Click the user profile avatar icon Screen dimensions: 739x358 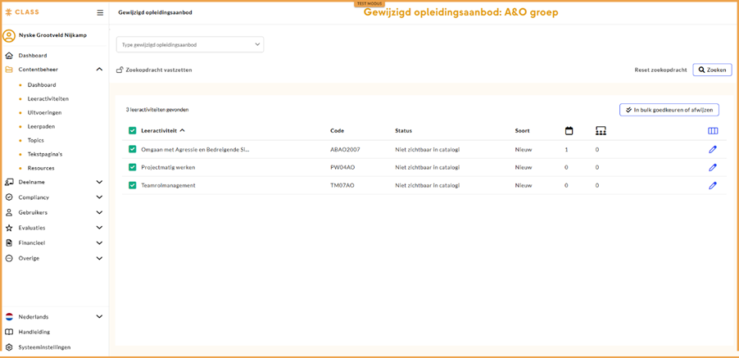[x=9, y=35]
